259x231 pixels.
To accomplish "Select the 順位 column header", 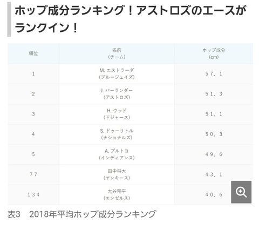I will 33,53.
